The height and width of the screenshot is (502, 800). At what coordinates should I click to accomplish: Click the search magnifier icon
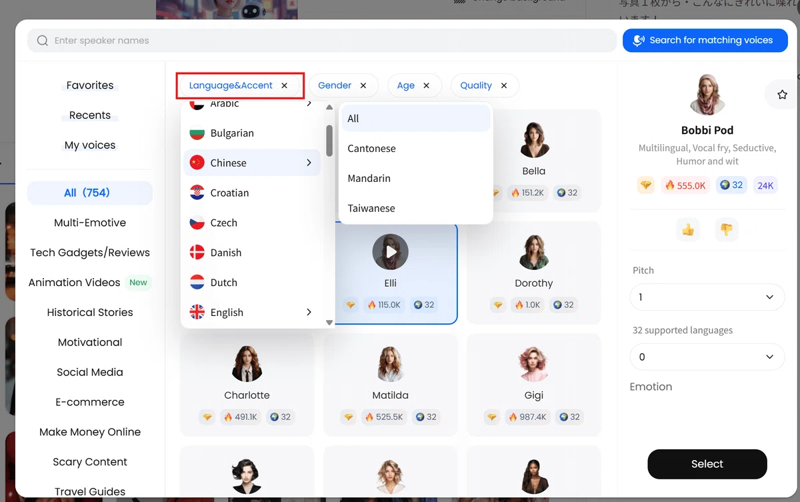[x=43, y=41]
